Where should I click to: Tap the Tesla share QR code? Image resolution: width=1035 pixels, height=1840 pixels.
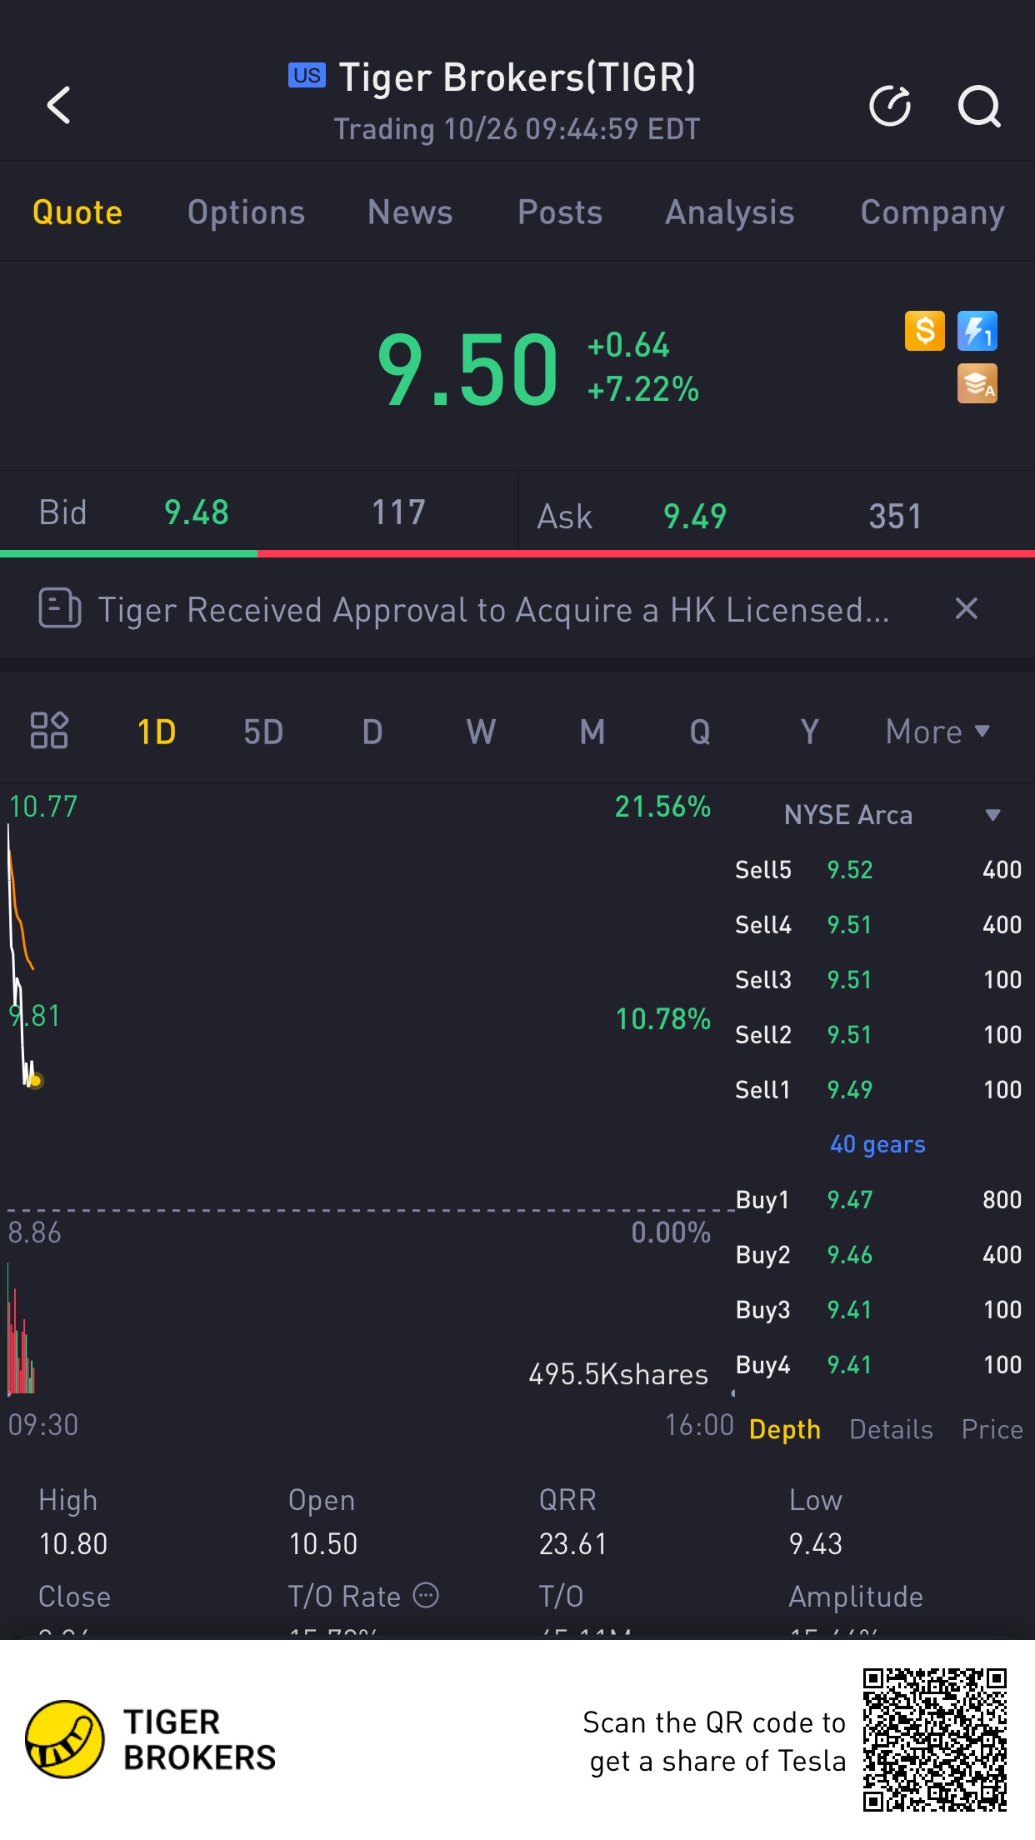pyautogui.click(x=935, y=1739)
